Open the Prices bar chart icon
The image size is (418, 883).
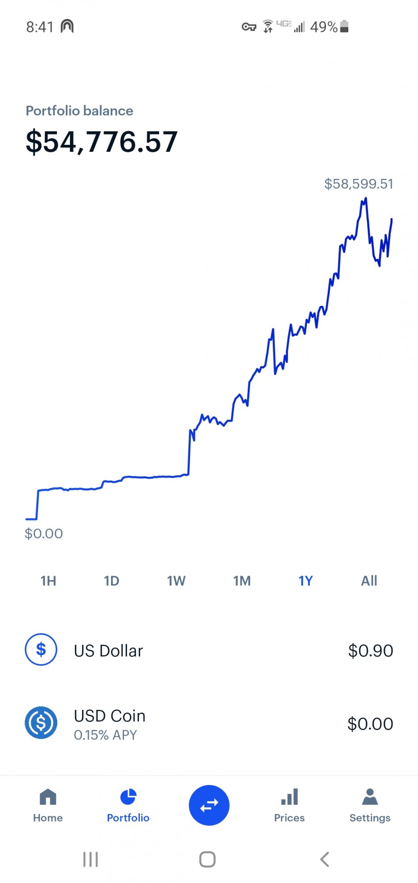click(289, 797)
